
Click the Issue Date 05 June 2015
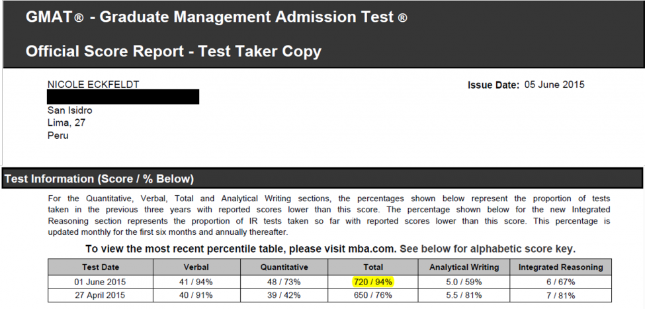click(526, 85)
